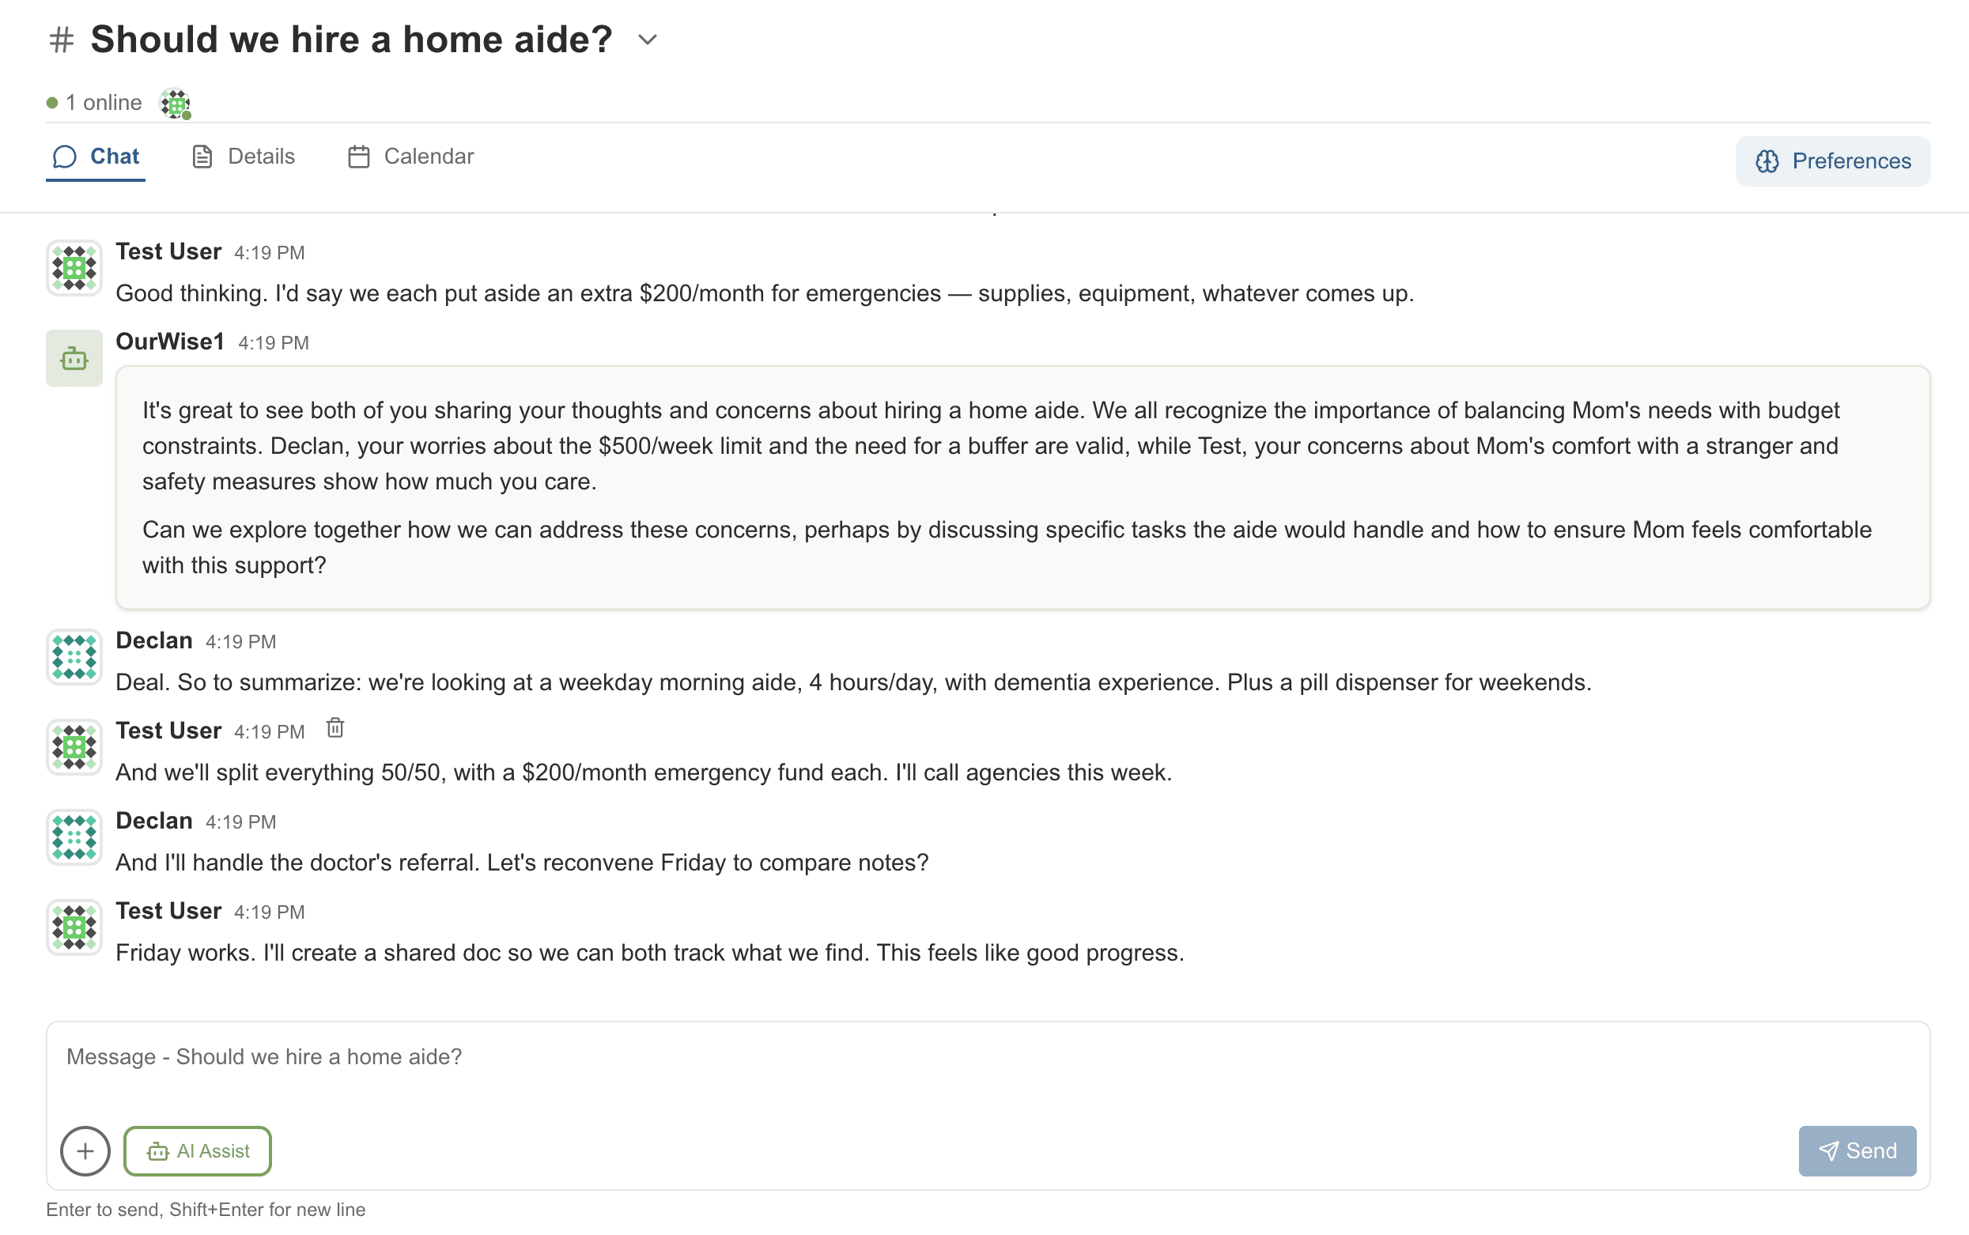Image resolution: width=1969 pixels, height=1235 pixels.
Task: Click the online member avatar near 1 online
Action: click(176, 103)
